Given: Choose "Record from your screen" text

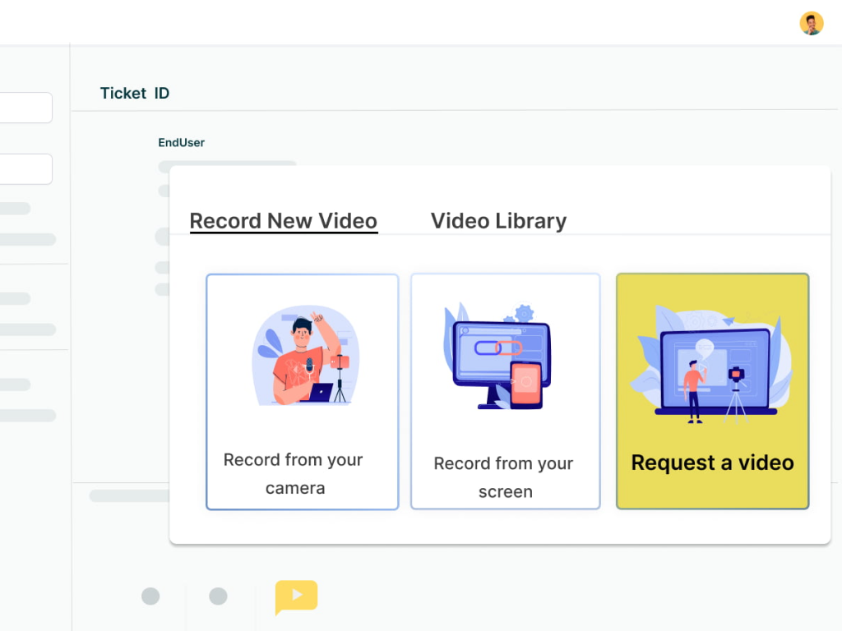Looking at the screenshot, I should (x=504, y=477).
